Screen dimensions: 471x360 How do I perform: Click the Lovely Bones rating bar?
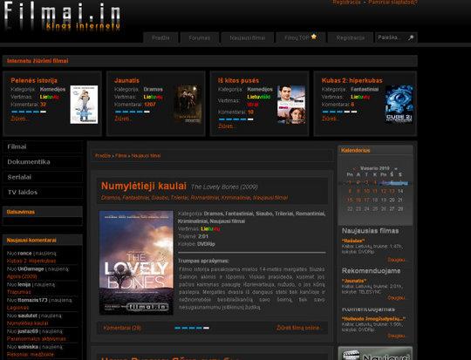192,328
